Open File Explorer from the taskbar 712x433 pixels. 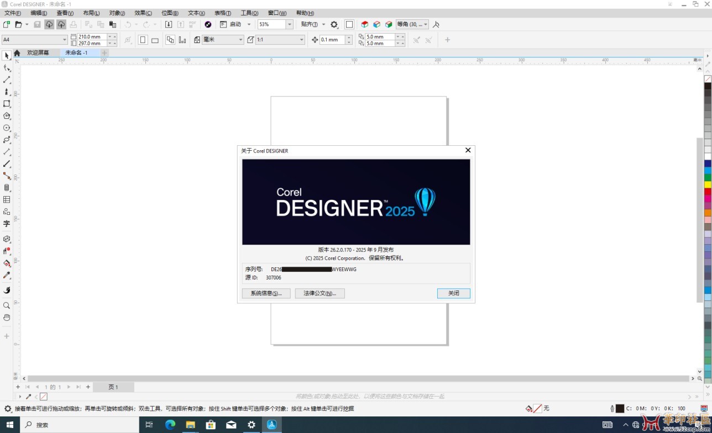click(190, 425)
